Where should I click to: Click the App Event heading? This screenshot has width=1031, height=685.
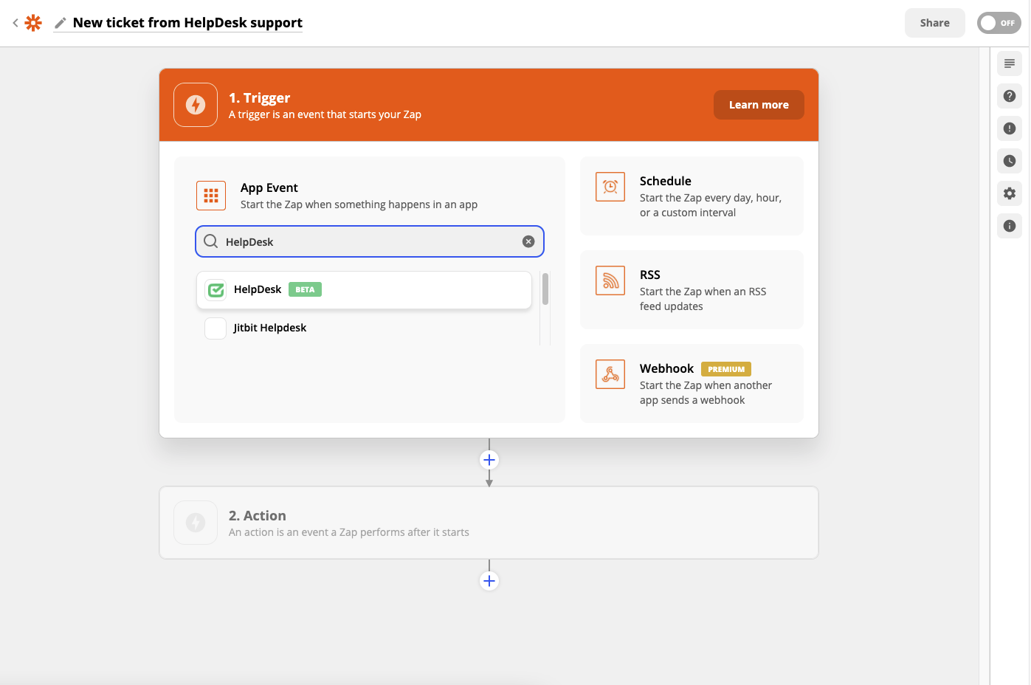(269, 187)
